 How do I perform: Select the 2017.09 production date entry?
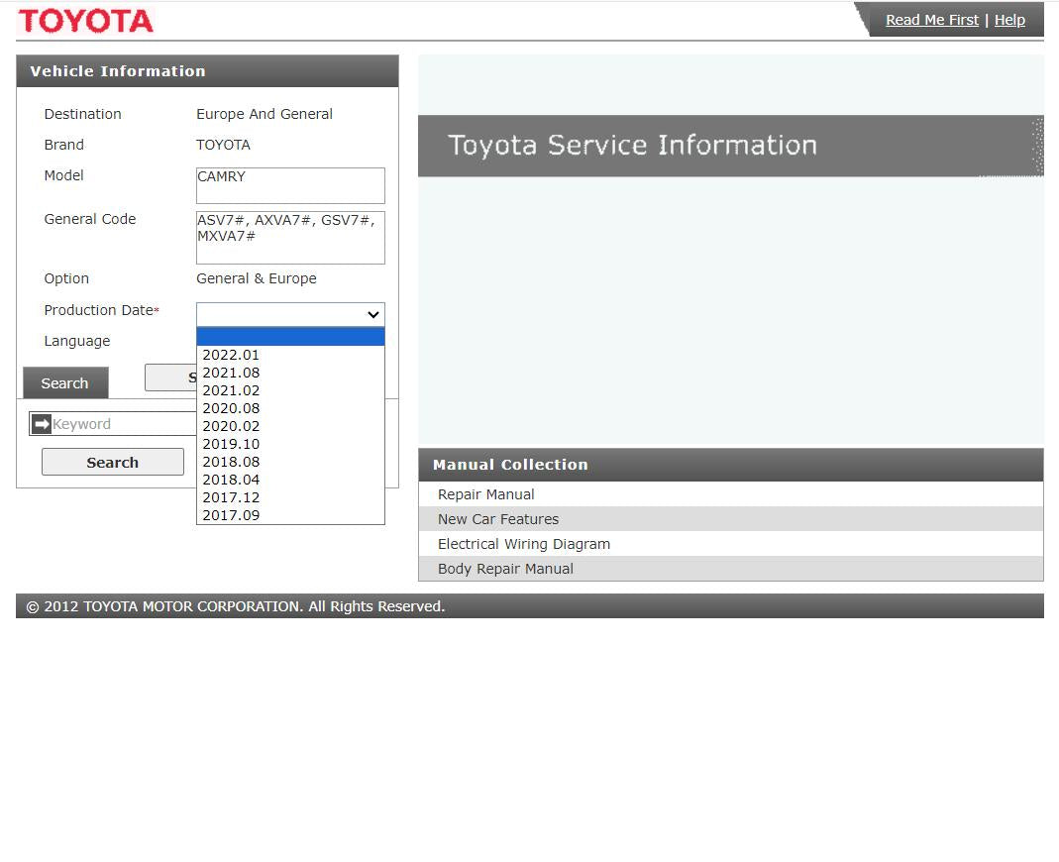click(x=231, y=515)
